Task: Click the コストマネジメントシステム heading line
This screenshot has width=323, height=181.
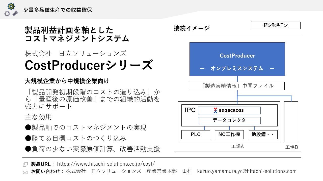Action: click(x=77, y=39)
